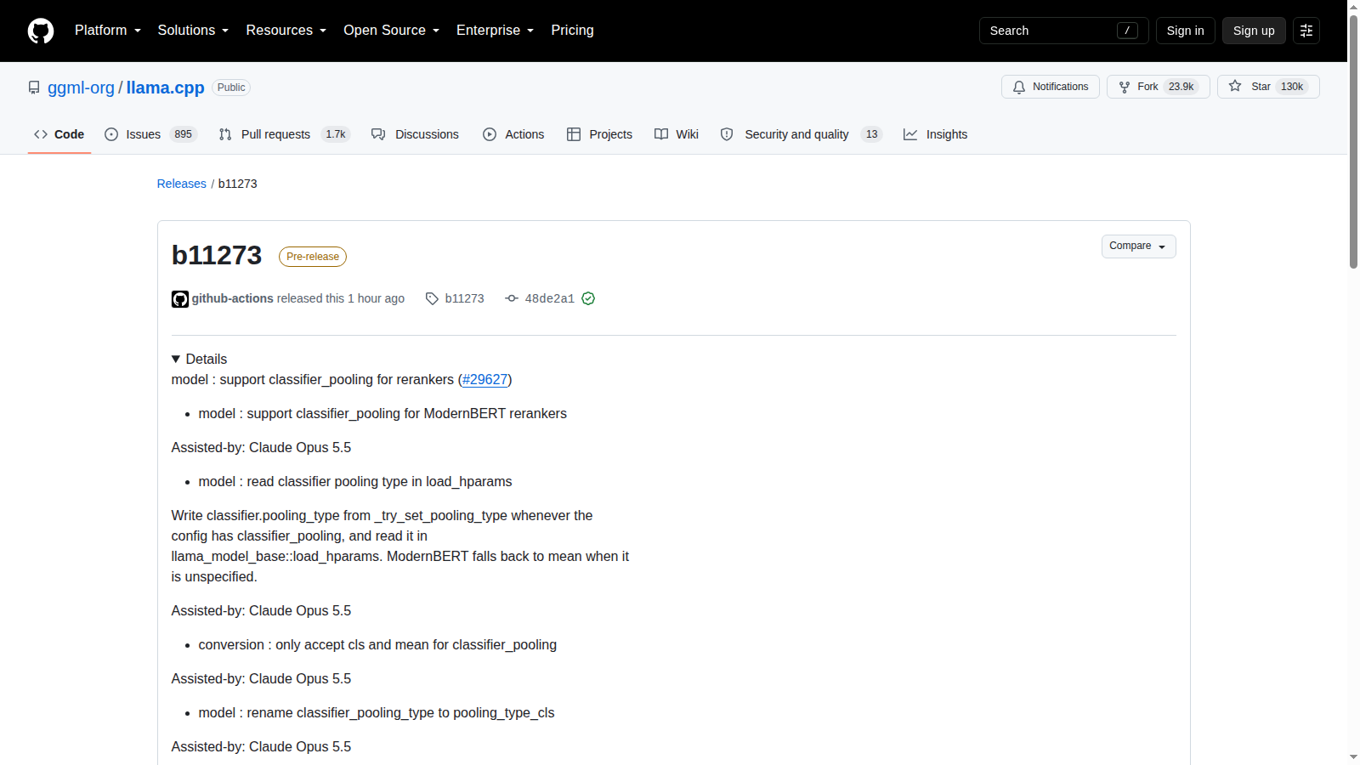1360x765 pixels.
Task: Switch to the Pull requests tab
Action: (x=284, y=134)
